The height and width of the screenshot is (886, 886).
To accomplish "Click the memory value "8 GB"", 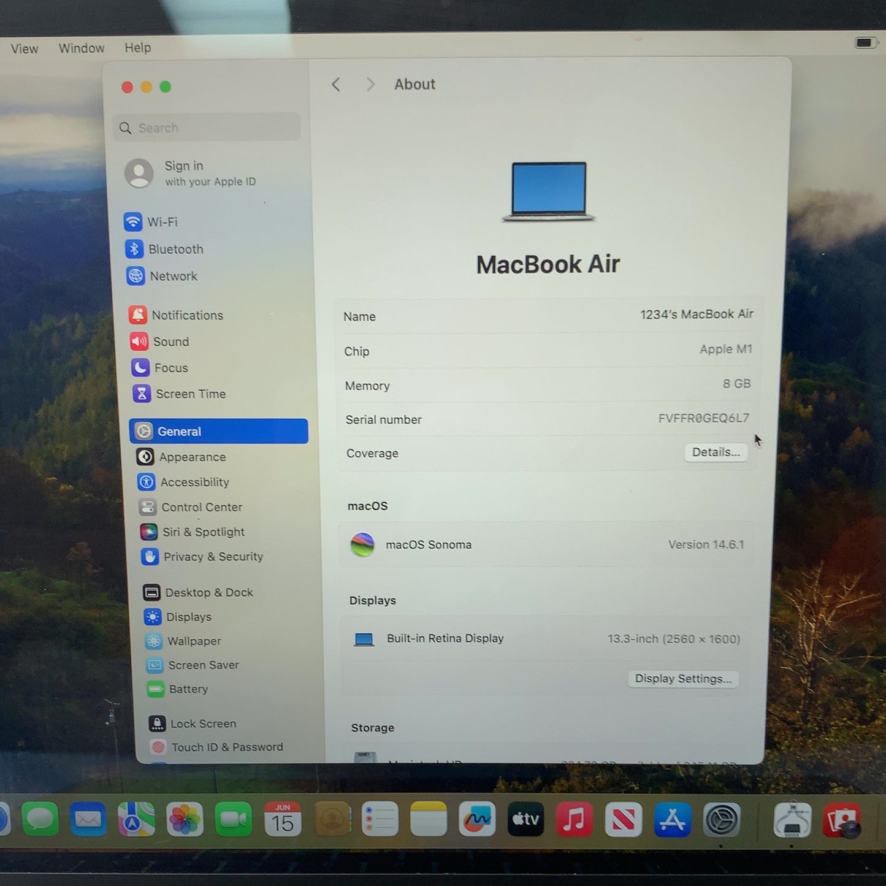I will [736, 384].
